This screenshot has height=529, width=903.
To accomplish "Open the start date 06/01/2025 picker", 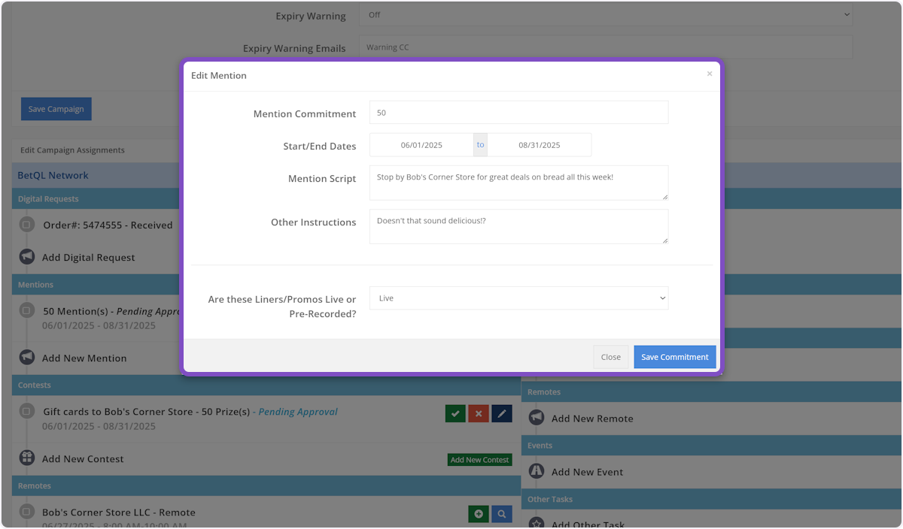I will point(421,145).
